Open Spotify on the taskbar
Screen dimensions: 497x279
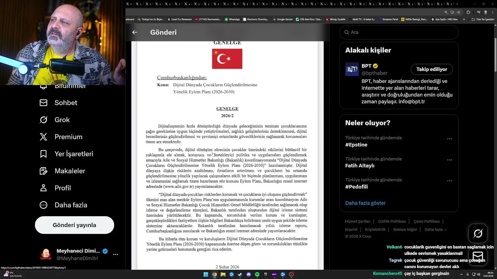point(257,274)
